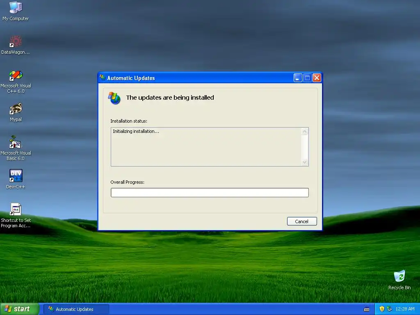Open Shortcut to Set Program Access icon
The height and width of the screenshot is (315, 420).
point(16,210)
